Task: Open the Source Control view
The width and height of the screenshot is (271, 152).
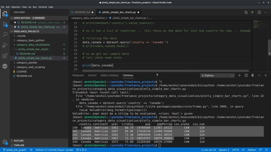Action: [5, 24]
